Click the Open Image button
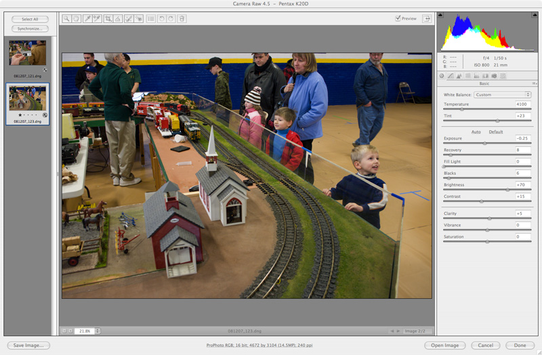The width and height of the screenshot is (542, 355). (445, 345)
